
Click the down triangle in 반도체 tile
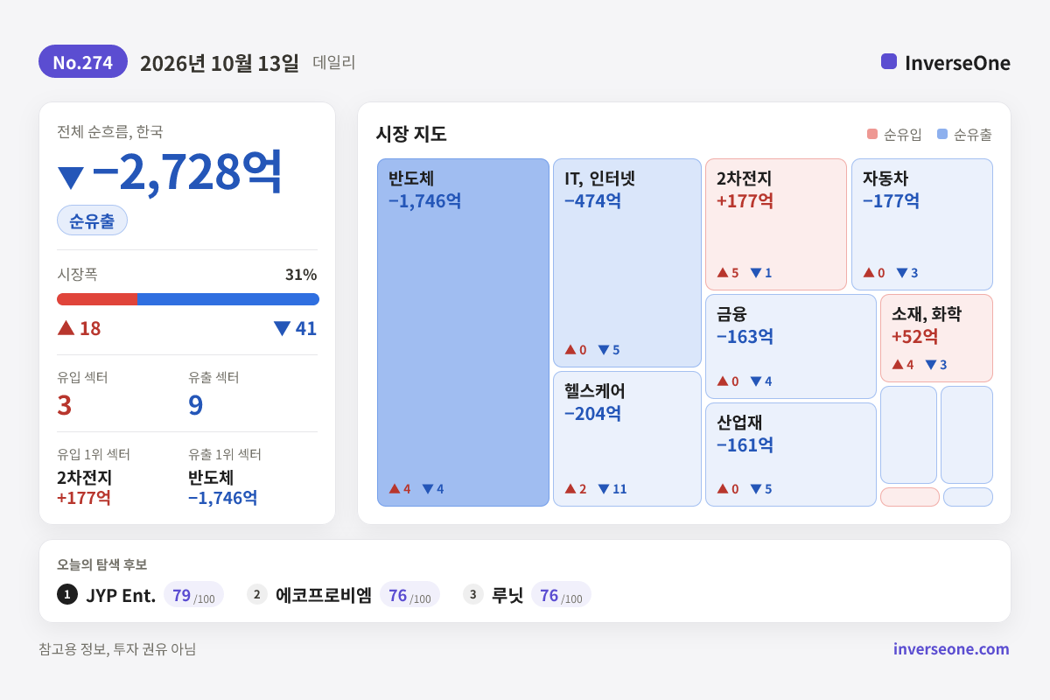pos(428,489)
